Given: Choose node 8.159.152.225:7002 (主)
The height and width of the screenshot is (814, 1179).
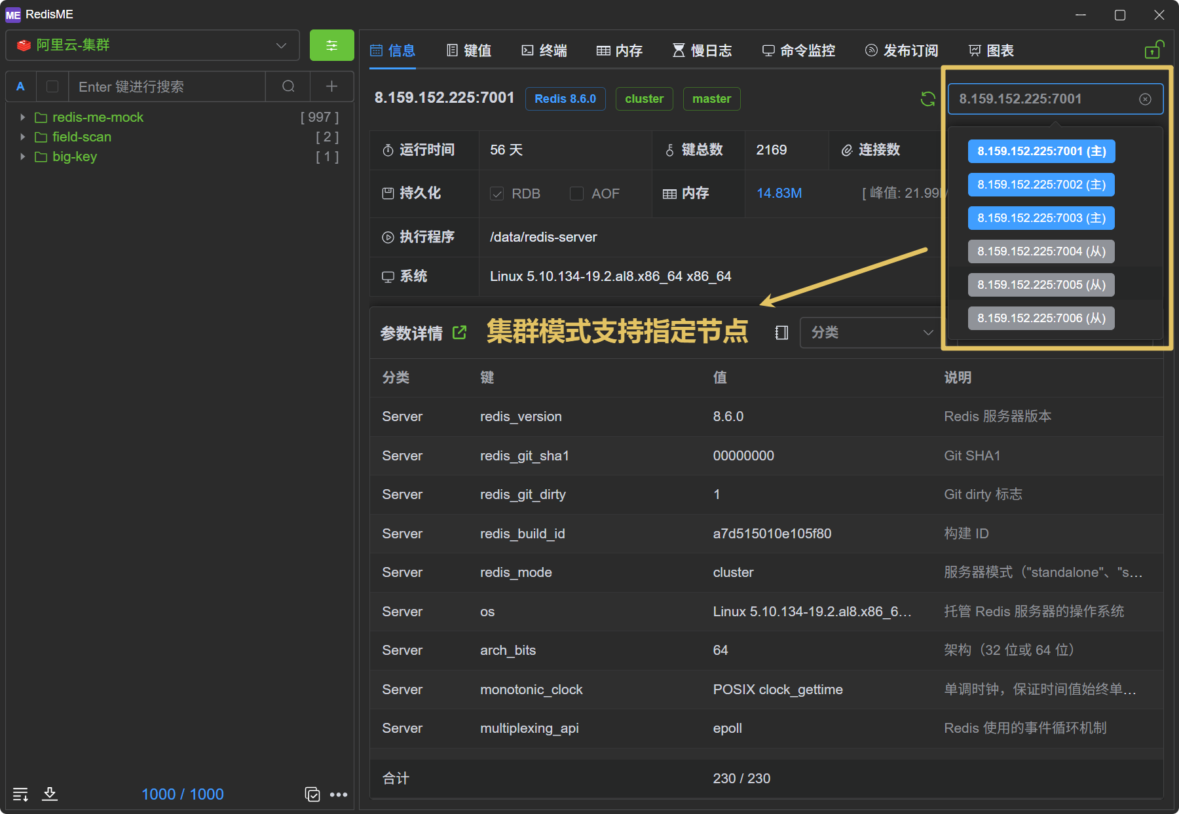Looking at the screenshot, I should click(1041, 185).
